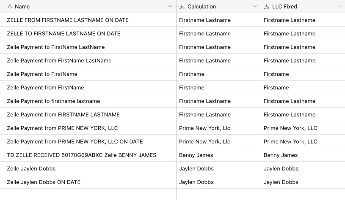
Task: Select the Calculation column header label
Action: 201,7
